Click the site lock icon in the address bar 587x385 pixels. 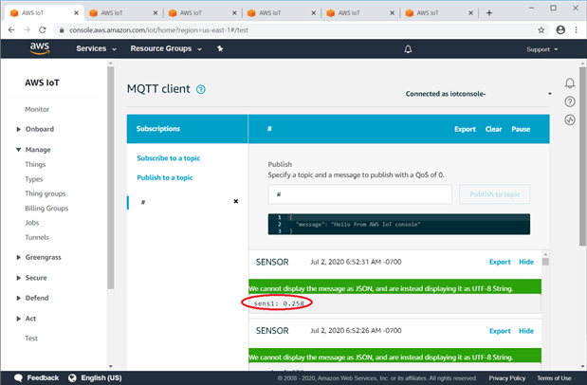pyautogui.click(x=62, y=30)
